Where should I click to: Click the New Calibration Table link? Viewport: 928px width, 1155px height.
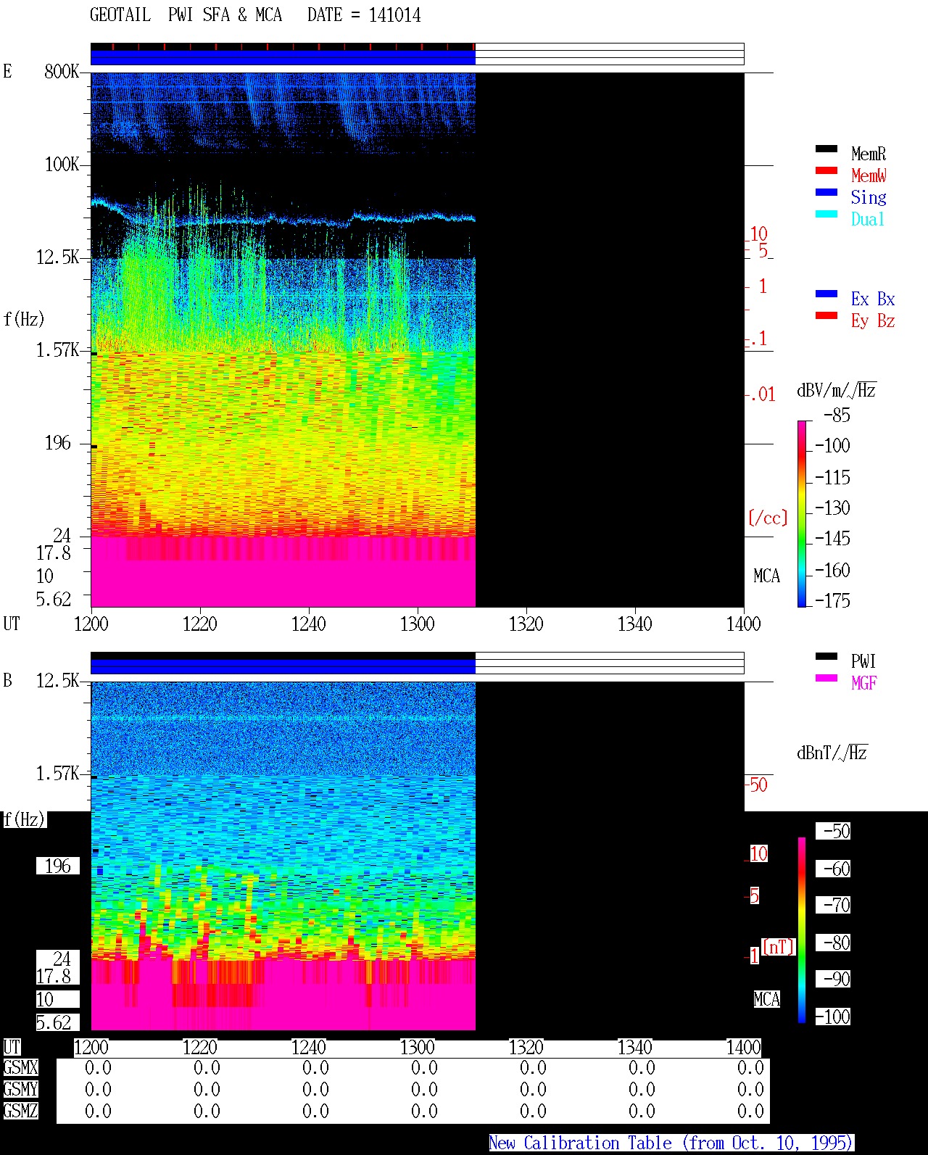(671, 1143)
